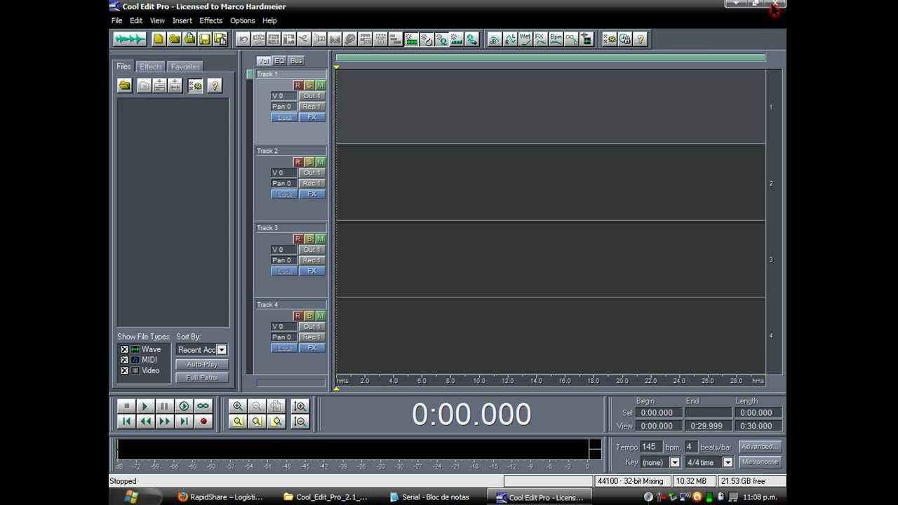Enable Play Looped infinity button
This screenshot has height=505, width=898.
(203, 406)
